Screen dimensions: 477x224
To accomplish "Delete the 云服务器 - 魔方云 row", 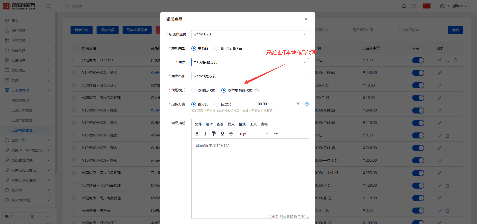I will pos(447,211).
